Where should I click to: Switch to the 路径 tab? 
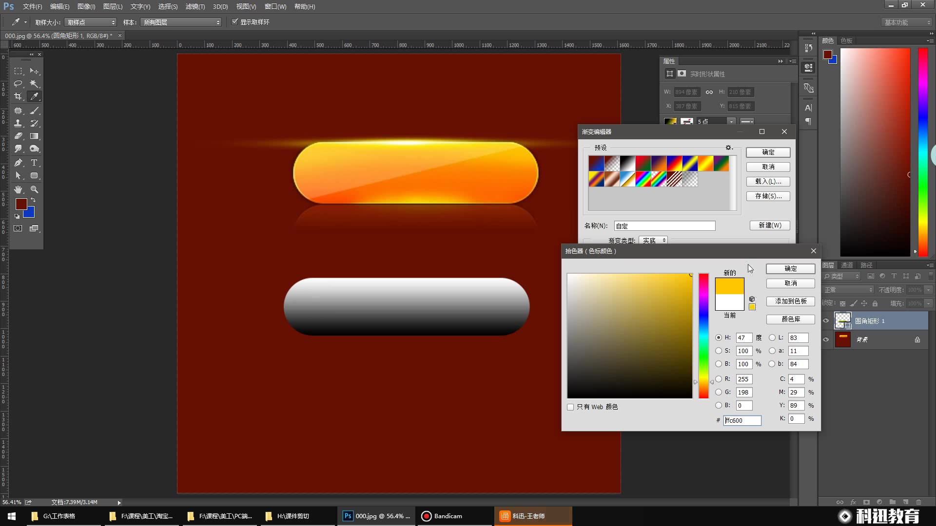point(866,265)
